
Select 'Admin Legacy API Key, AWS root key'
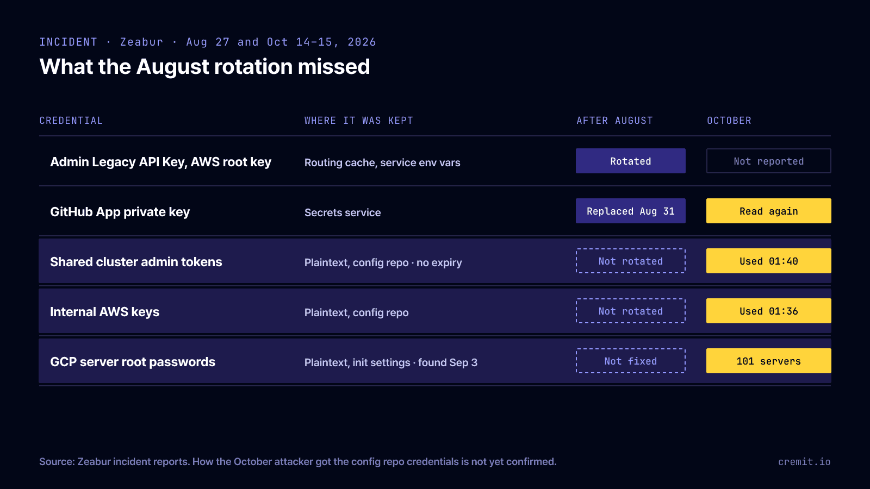pyautogui.click(x=160, y=162)
